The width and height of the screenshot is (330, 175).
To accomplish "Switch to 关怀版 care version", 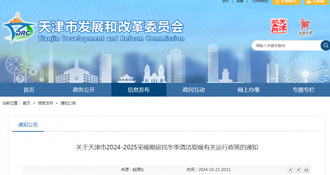I will point(317,1).
